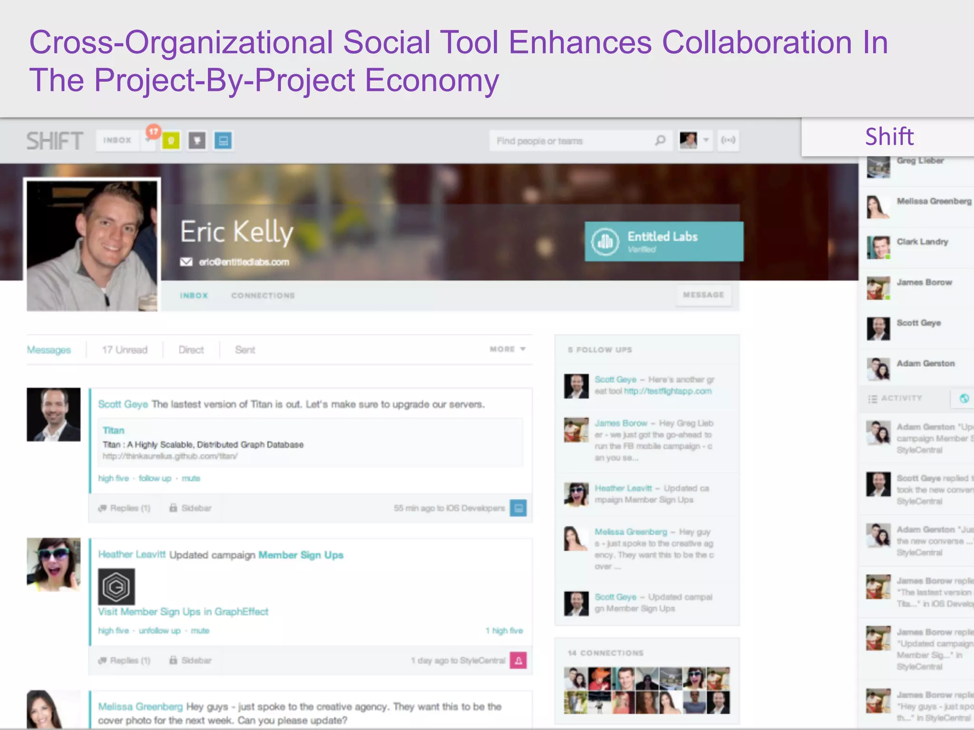The height and width of the screenshot is (730, 974).
Task: Switch to profile INBOX tab
Action: tap(194, 296)
